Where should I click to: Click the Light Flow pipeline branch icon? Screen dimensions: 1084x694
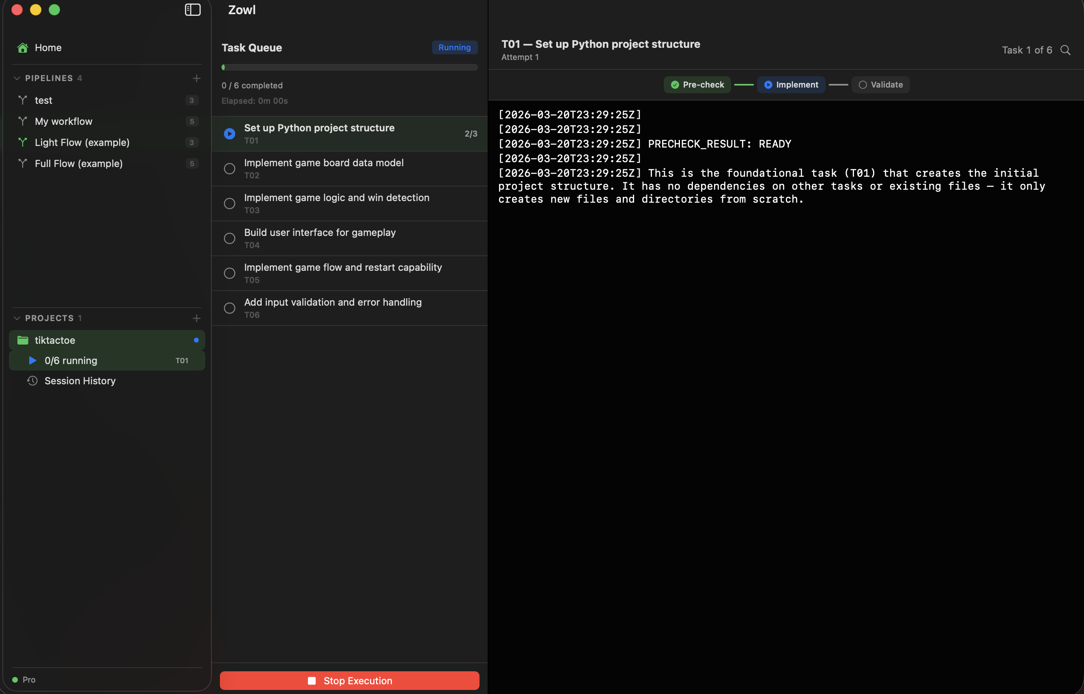(23, 142)
